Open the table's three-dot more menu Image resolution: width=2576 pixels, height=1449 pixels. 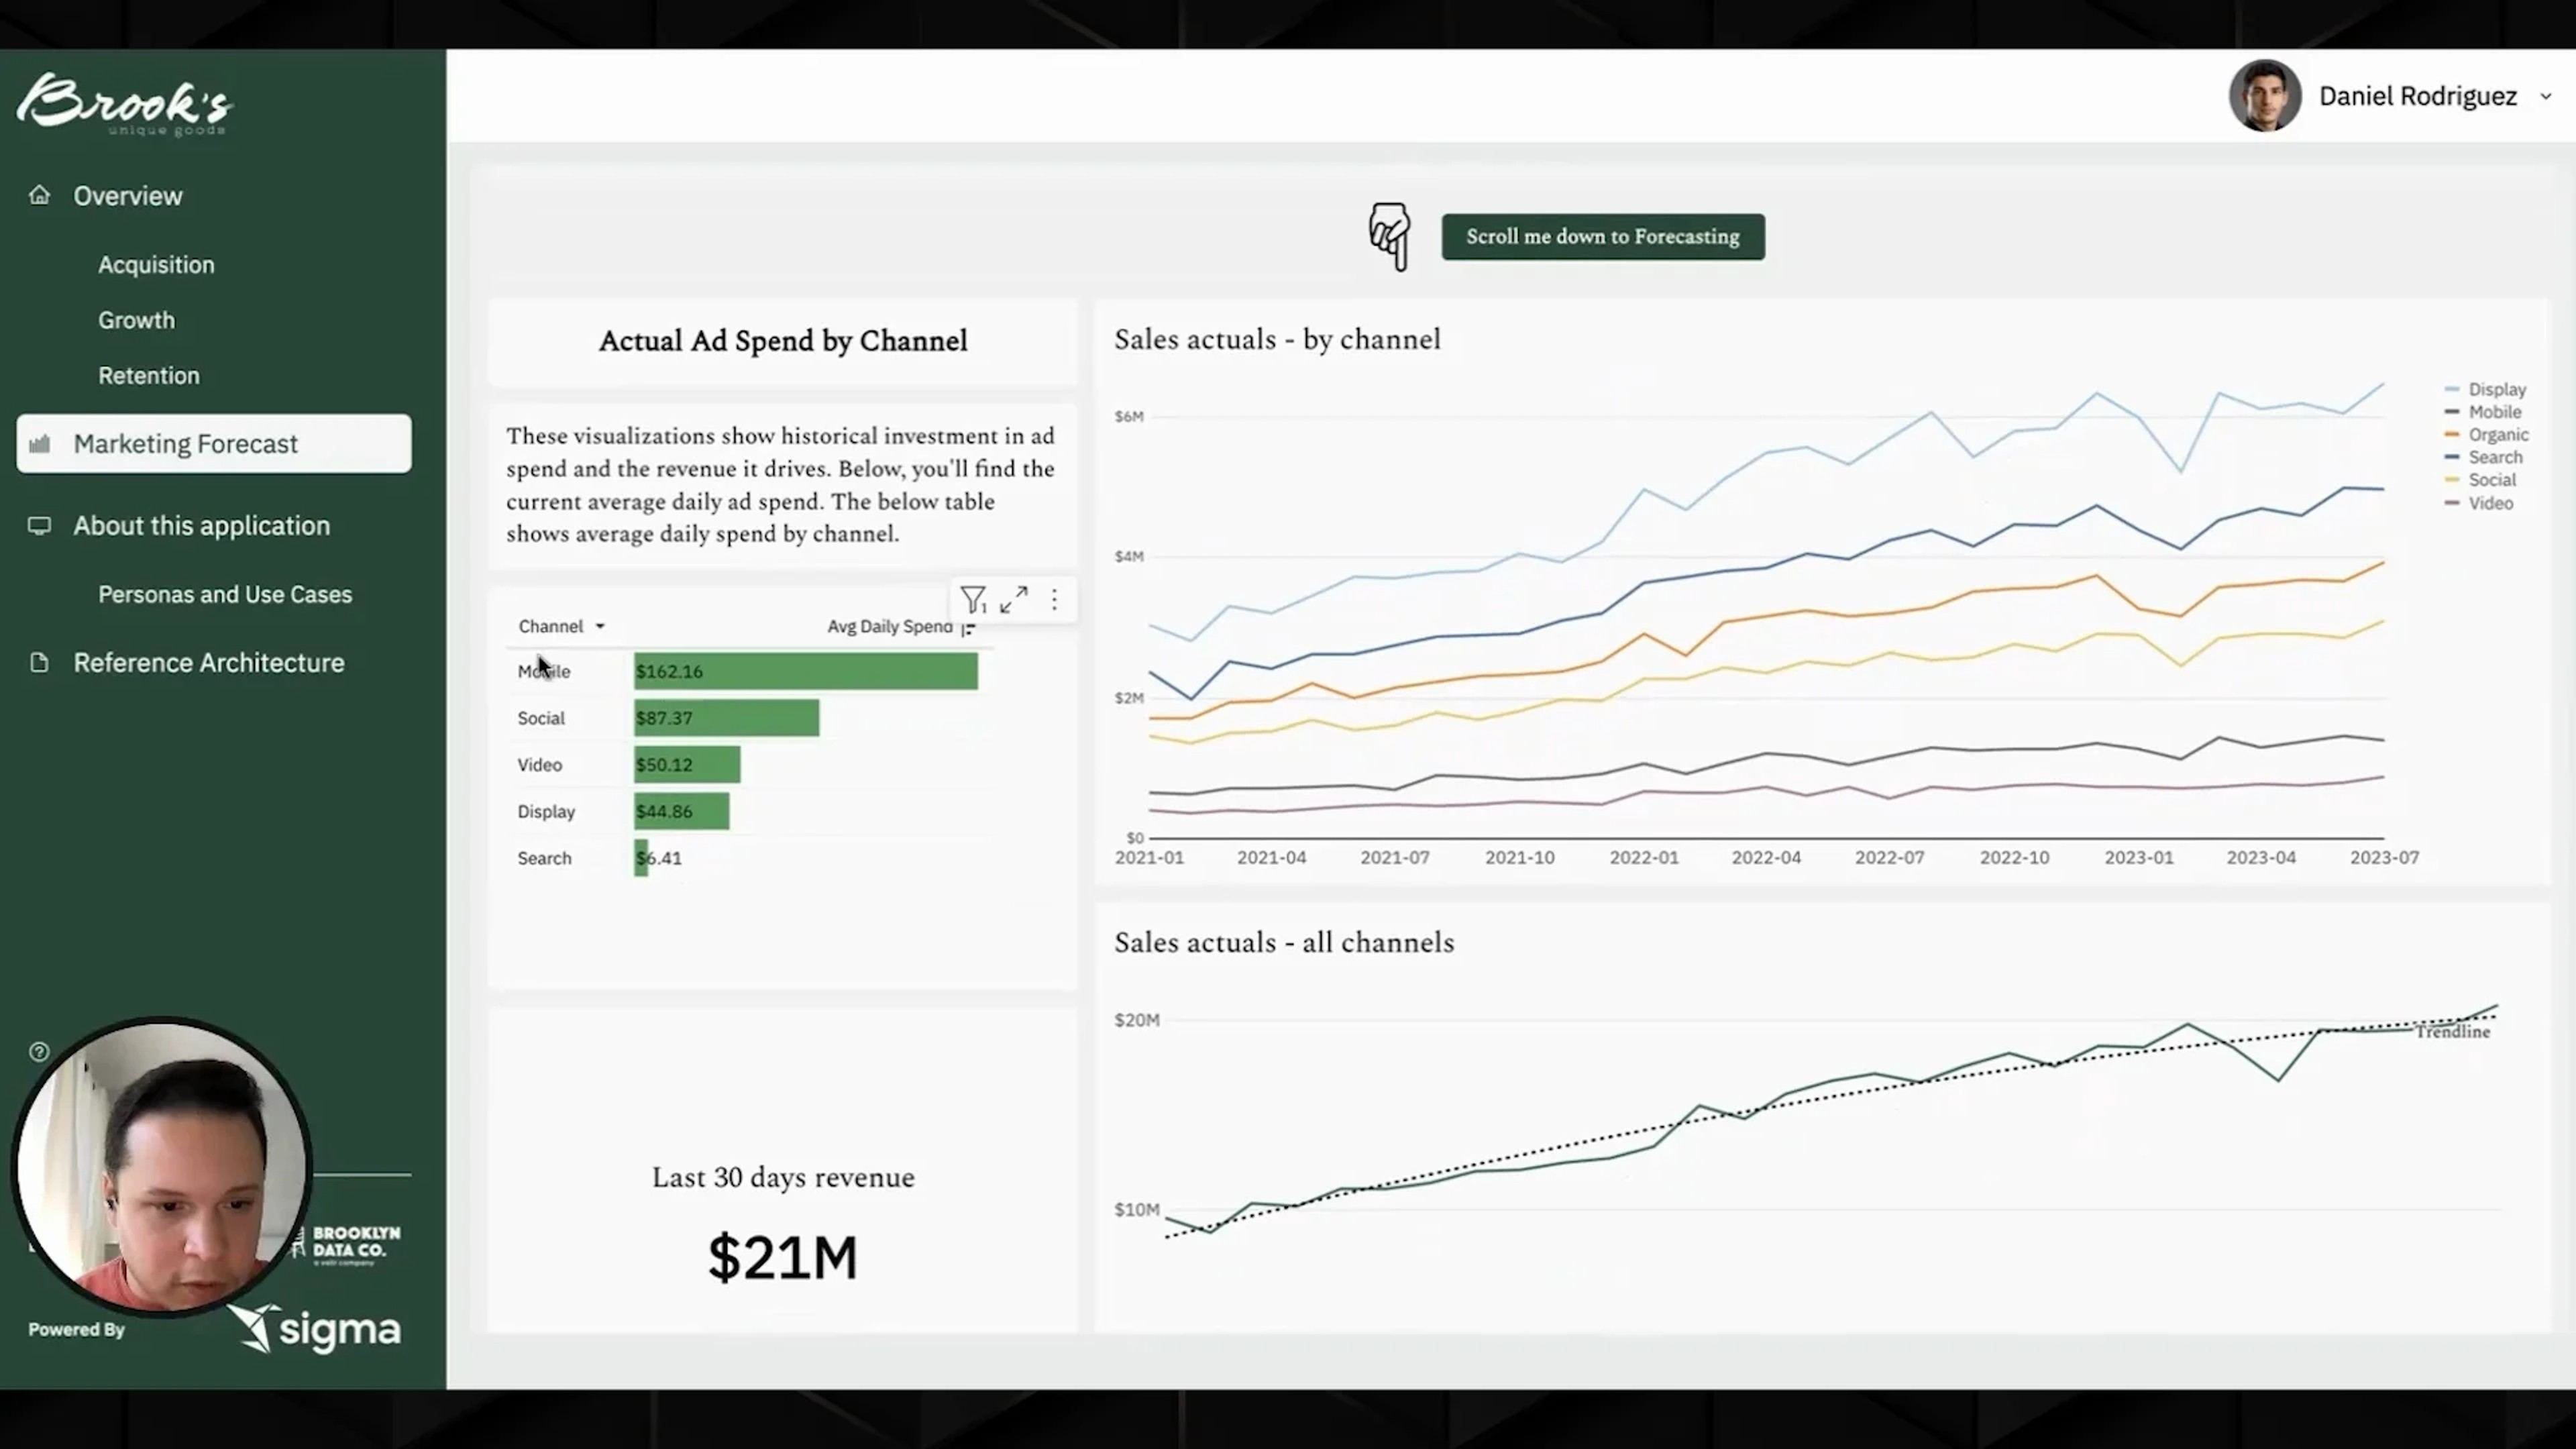point(1054,599)
